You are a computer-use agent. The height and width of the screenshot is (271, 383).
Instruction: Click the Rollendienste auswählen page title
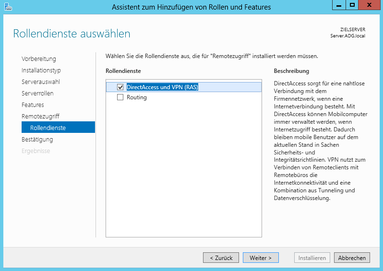click(x=72, y=34)
